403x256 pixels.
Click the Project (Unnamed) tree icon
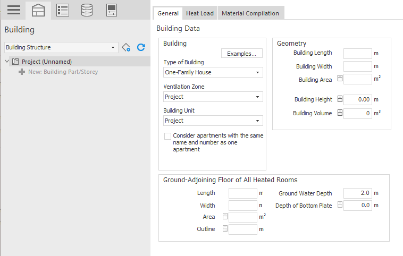point(15,62)
